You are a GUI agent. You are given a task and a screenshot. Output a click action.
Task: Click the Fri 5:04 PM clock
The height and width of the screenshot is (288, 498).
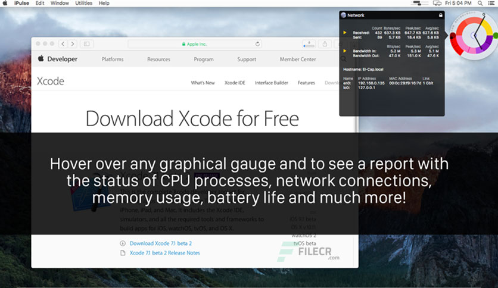pyautogui.click(x=458, y=3)
